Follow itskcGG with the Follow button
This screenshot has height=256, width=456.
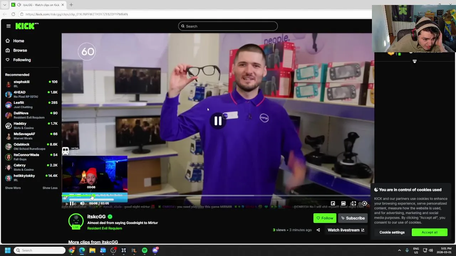coord(325,218)
